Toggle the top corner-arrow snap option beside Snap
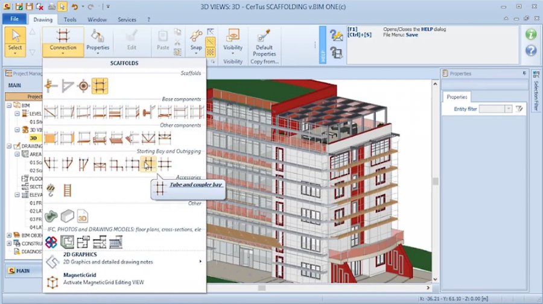543x304 pixels. (210, 32)
